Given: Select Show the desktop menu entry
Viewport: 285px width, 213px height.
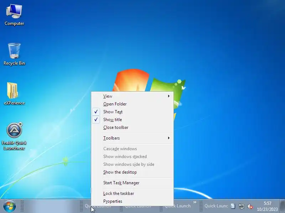Looking at the screenshot, I should coord(132,172).
